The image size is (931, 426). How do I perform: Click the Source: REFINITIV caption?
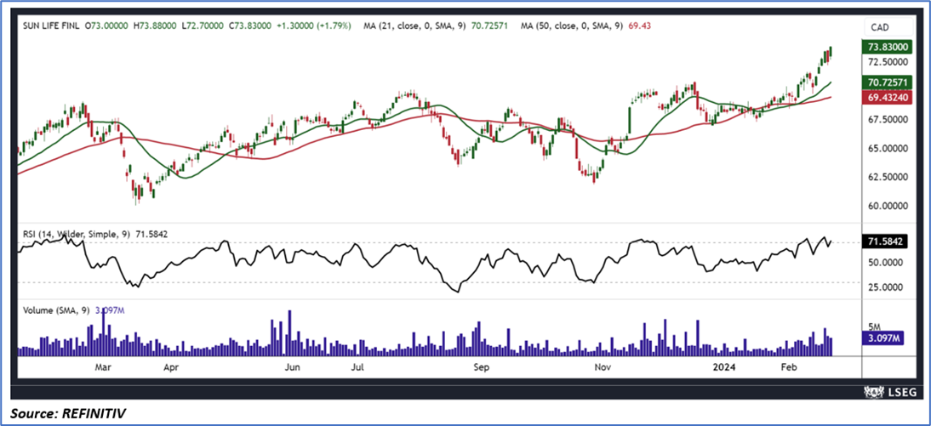(66, 412)
